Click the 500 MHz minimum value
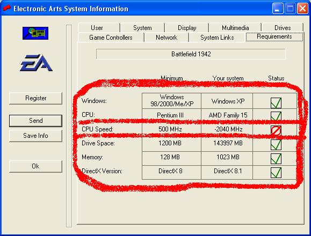Image resolution: width=311 pixels, height=236 pixels. point(170,129)
